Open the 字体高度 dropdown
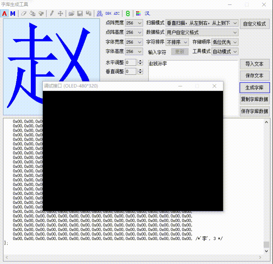Viewport: 273px width, 264px height. tap(134, 52)
